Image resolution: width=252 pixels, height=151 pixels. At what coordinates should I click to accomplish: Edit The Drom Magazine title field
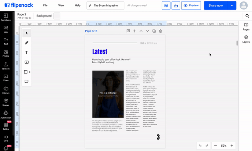[x=105, y=6]
